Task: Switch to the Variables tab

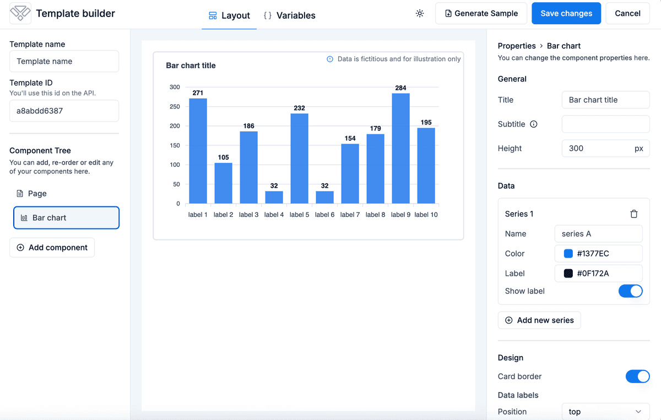Action: click(289, 15)
